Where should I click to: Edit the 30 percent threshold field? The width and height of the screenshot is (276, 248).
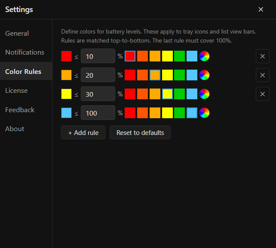point(98,94)
